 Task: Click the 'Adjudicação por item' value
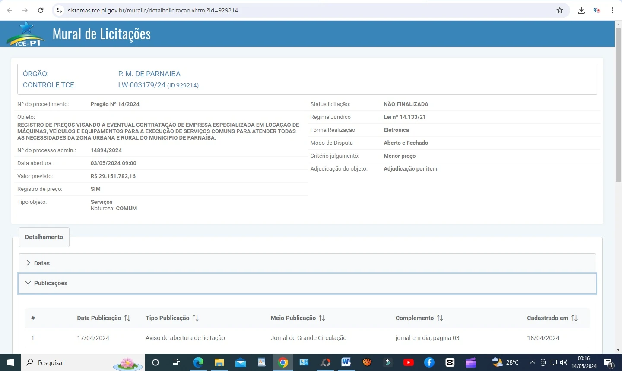point(410,168)
